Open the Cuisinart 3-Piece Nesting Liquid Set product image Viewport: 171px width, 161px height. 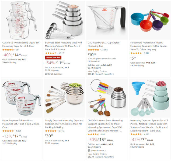tap(22, 20)
